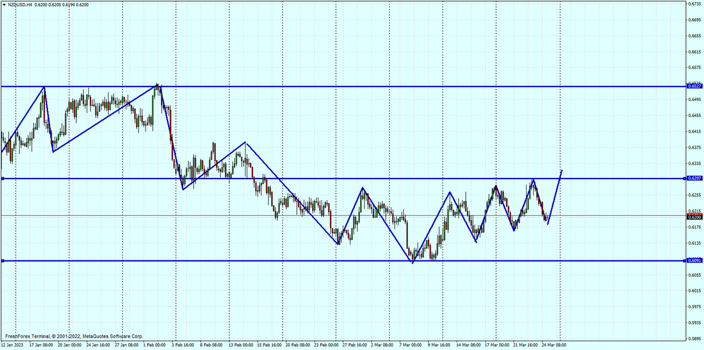Viewport: 704px width, 350px height.
Task: Click the NZDUSD,H4 chart title text
Action: click(x=20, y=4)
